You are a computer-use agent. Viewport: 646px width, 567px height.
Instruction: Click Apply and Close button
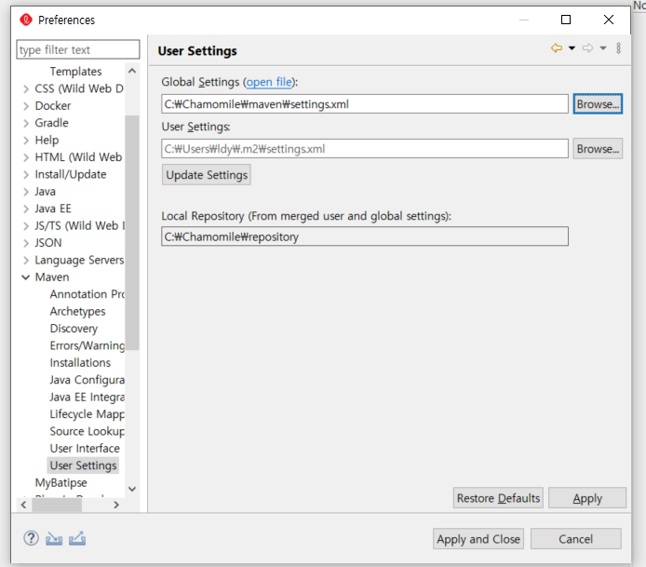[x=478, y=539]
